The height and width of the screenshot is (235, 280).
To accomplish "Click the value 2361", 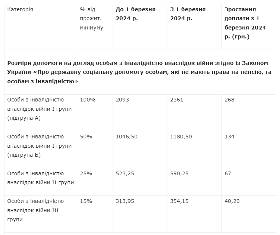I will (x=177, y=100).
